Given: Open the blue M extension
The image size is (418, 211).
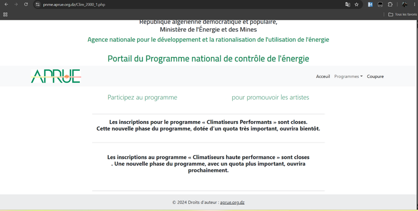Looking at the screenshot, I should (370, 5).
